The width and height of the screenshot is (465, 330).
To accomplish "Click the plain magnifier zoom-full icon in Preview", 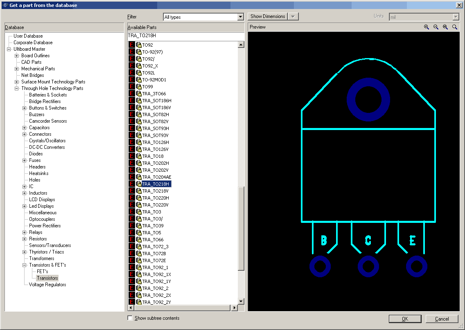I will tap(455, 27).
